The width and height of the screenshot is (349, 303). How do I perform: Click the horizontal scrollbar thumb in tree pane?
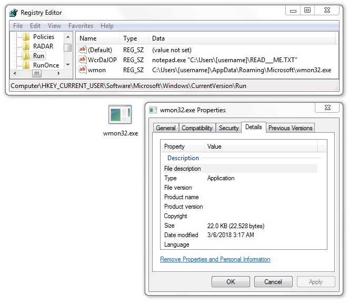tap(37, 73)
